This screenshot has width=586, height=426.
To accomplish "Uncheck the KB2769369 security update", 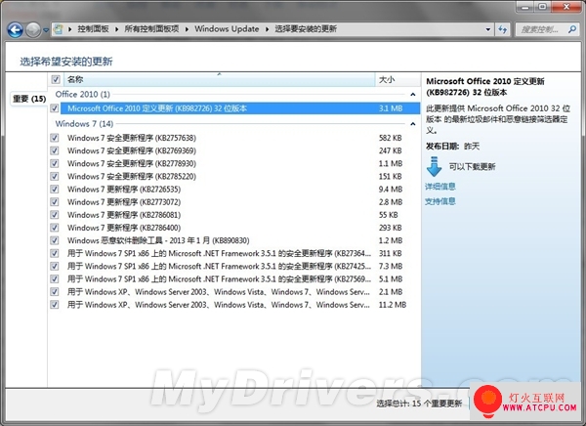I will 55,150.
